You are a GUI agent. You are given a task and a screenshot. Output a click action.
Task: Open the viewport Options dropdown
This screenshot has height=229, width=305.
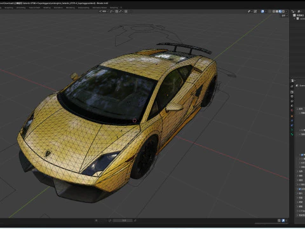285,16
